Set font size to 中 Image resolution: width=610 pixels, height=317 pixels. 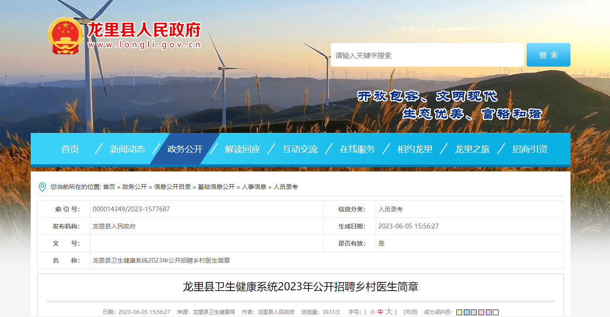(x=380, y=312)
